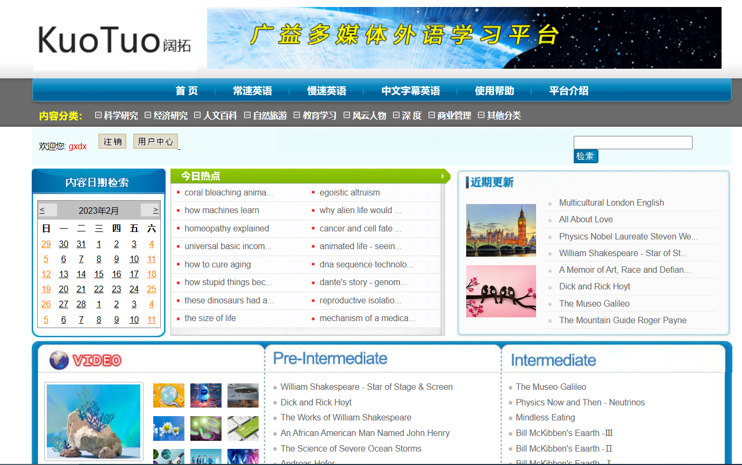The image size is (742, 465).
Task: Click the love birds thumbnail
Action: click(501, 291)
